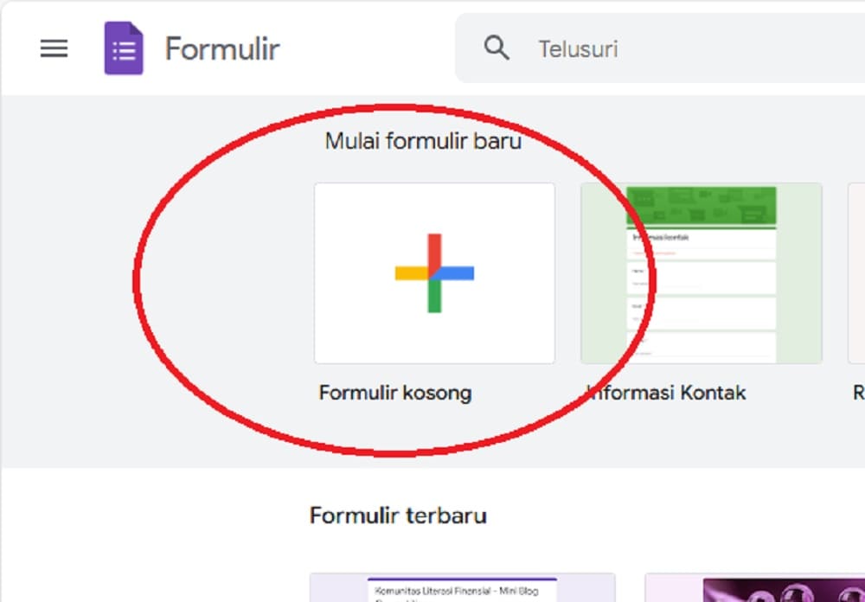This screenshot has height=602, width=865.
Task: Select the partially visible third template card
Action: pyautogui.click(x=856, y=273)
